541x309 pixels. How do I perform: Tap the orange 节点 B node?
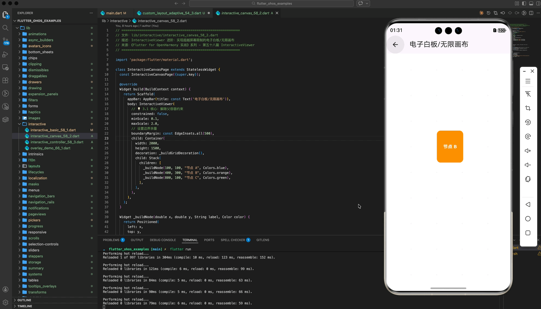pos(450,147)
